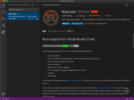Open the Extensions Marketplace more actions menu
The width and height of the screenshot is (134, 100).
click(36, 5)
